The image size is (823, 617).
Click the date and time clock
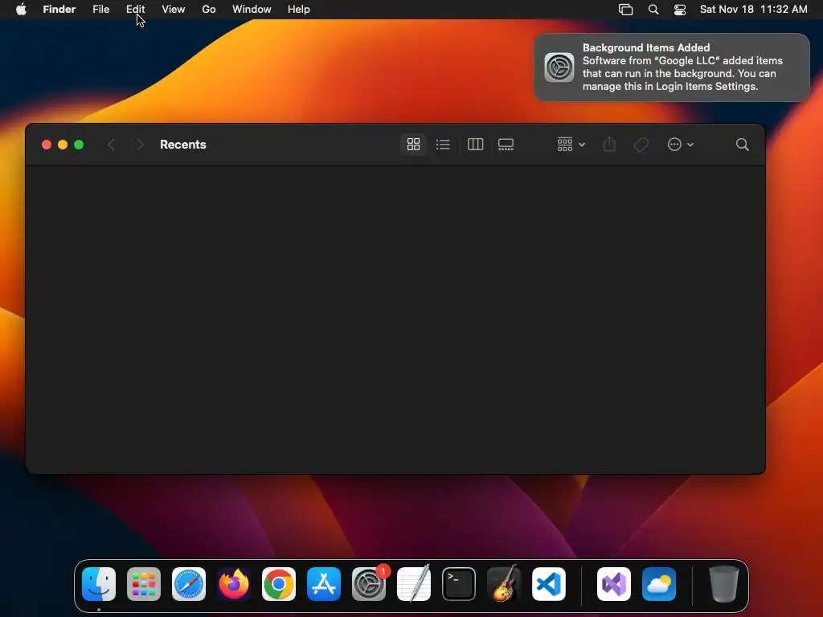[753, 9]
